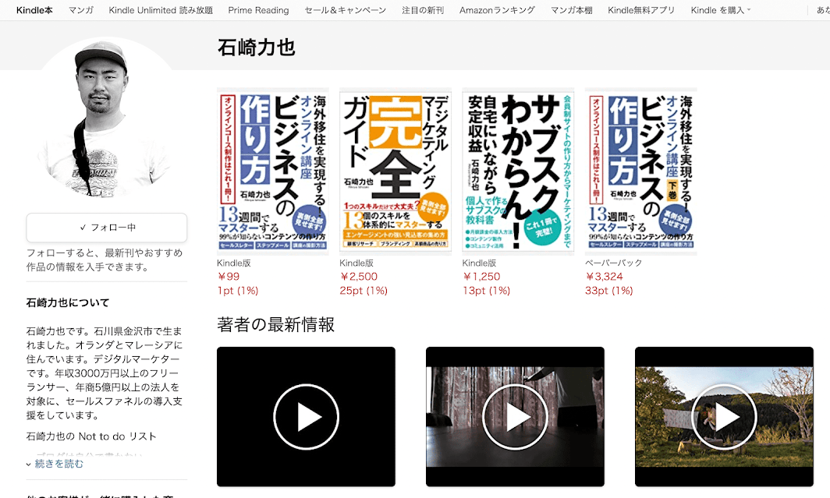The width and height of the screenshot is (830, 498).
Task: Open マンガ本棚 in navigation bar
Action: [x=571, y=10]
